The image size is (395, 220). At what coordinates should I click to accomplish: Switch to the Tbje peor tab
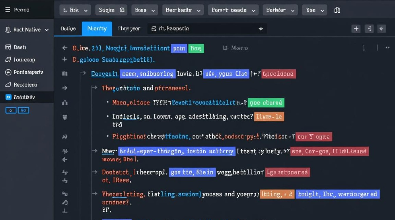[x=129, y=29]
